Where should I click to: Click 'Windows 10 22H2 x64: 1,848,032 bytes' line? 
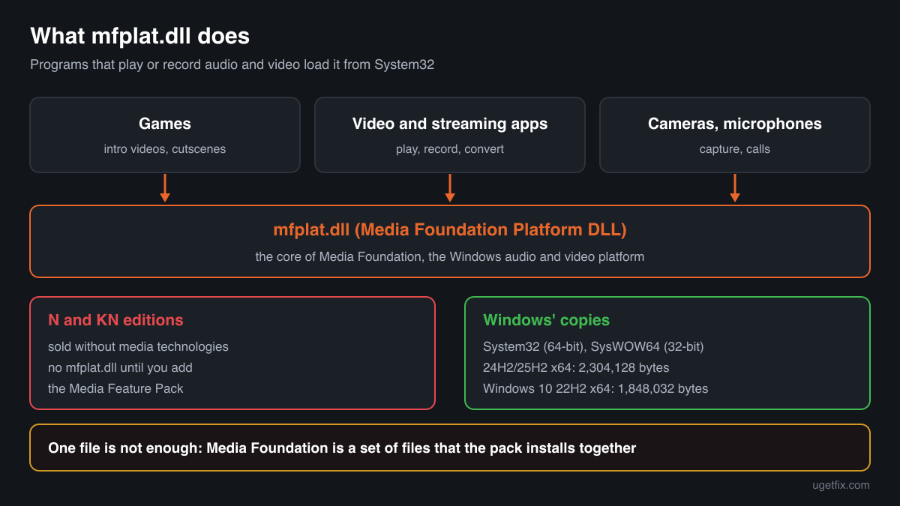[x=595, y=388]
